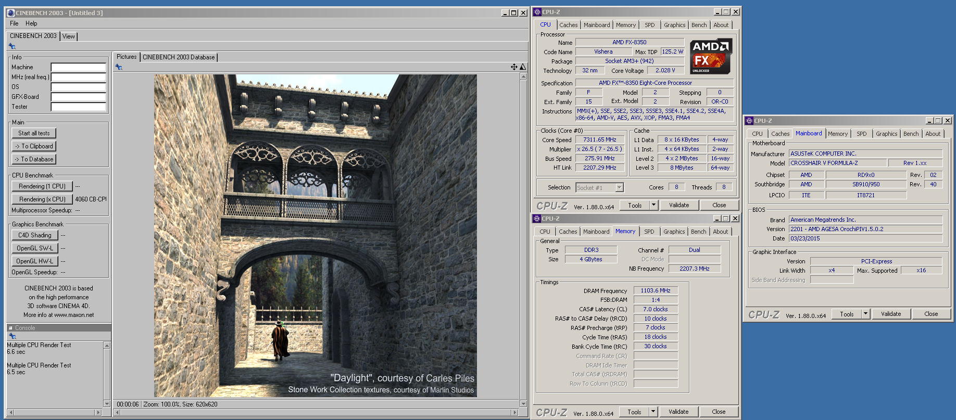Click the Console panel's scroll-down arrow

[x=107, y=404]
